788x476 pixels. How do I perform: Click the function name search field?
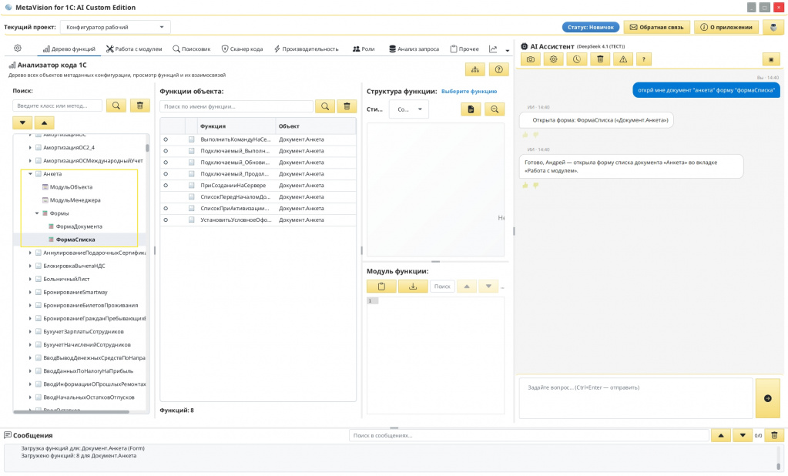pos(236,106)
